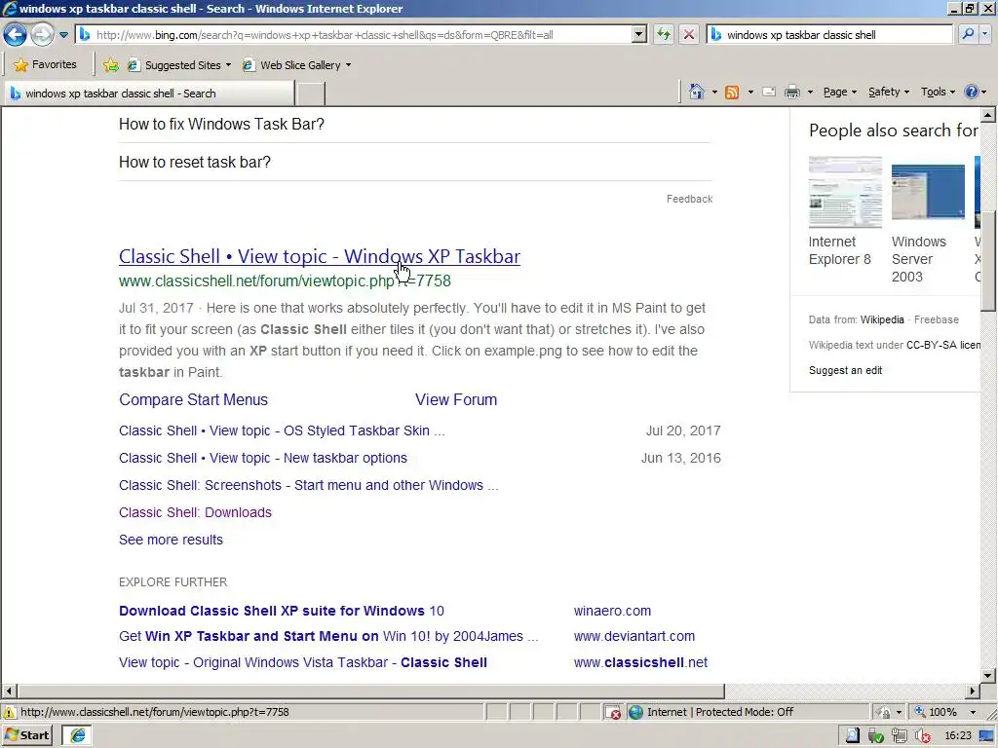998x748 pixels.
Task: Click the www.classicshell.net link
Action: pyautogui.click(x=640, y=662)
